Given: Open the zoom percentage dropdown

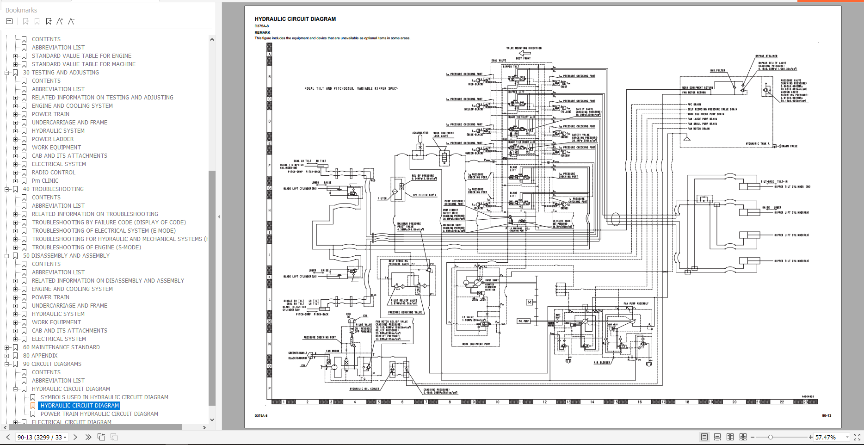Looking at the screenshot, I should (847, 437).
